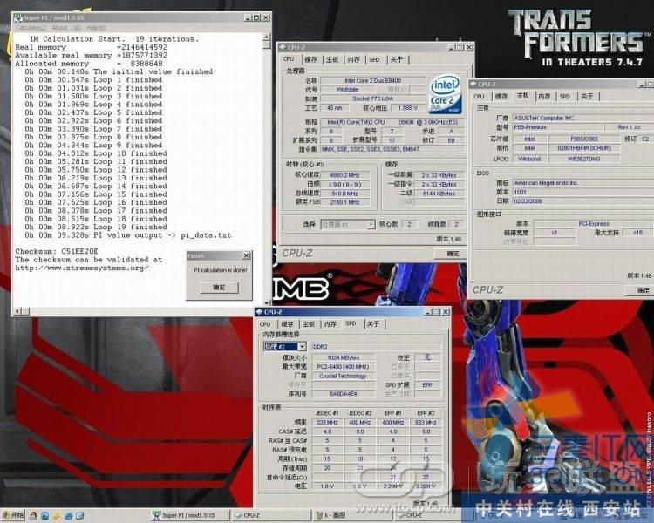Switch to the 缓存 tab in the processor CPU-Z window

(310, 59)
